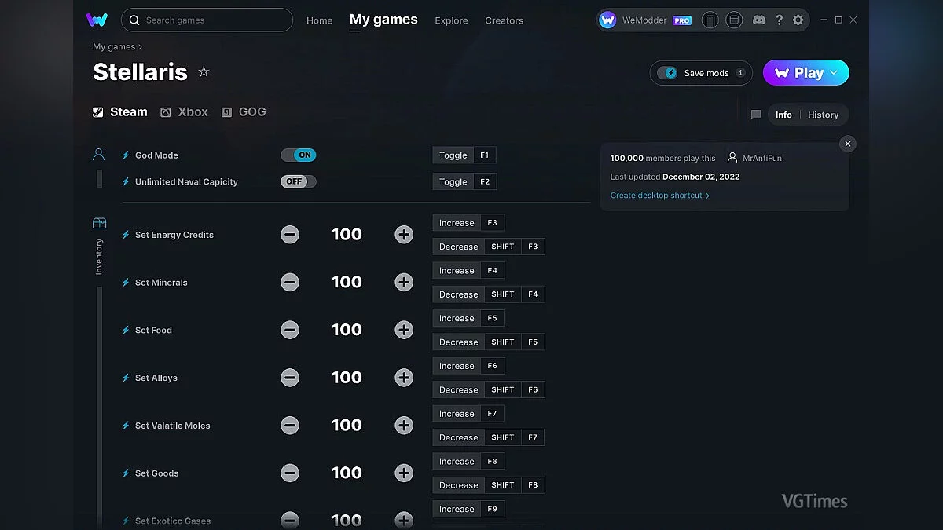Open the comments chat icon

(756, 115)
